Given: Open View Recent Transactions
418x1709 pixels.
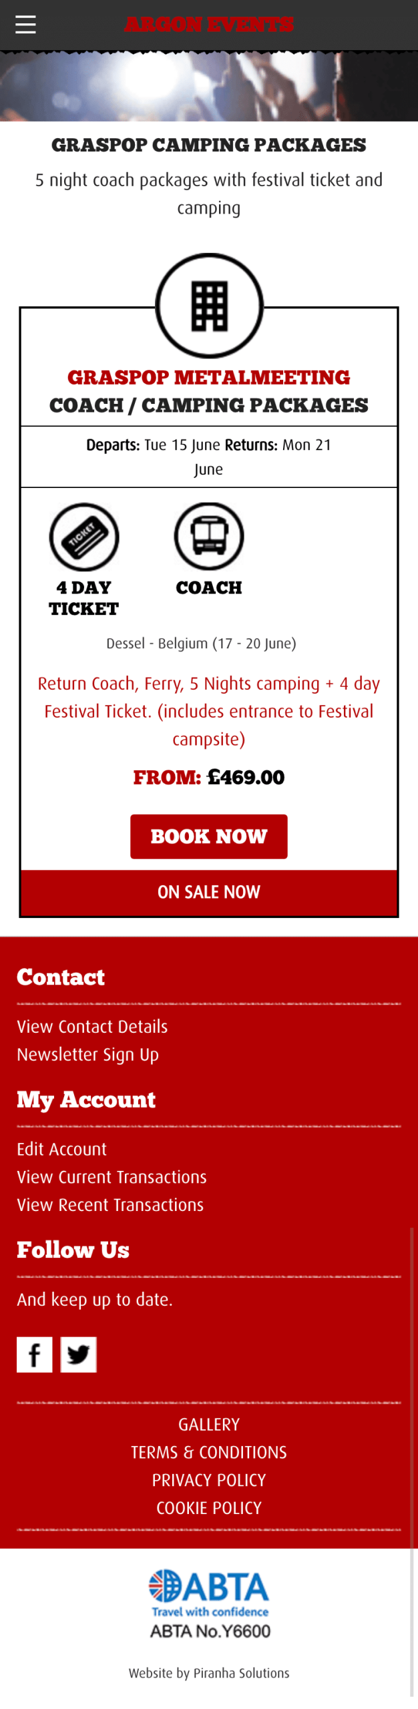Looking at the screenshot, I should coord(110,1205).
